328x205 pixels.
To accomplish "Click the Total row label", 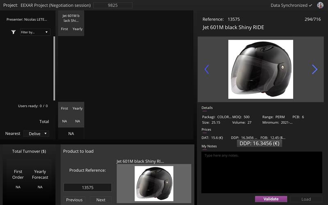I will (44, 121).
